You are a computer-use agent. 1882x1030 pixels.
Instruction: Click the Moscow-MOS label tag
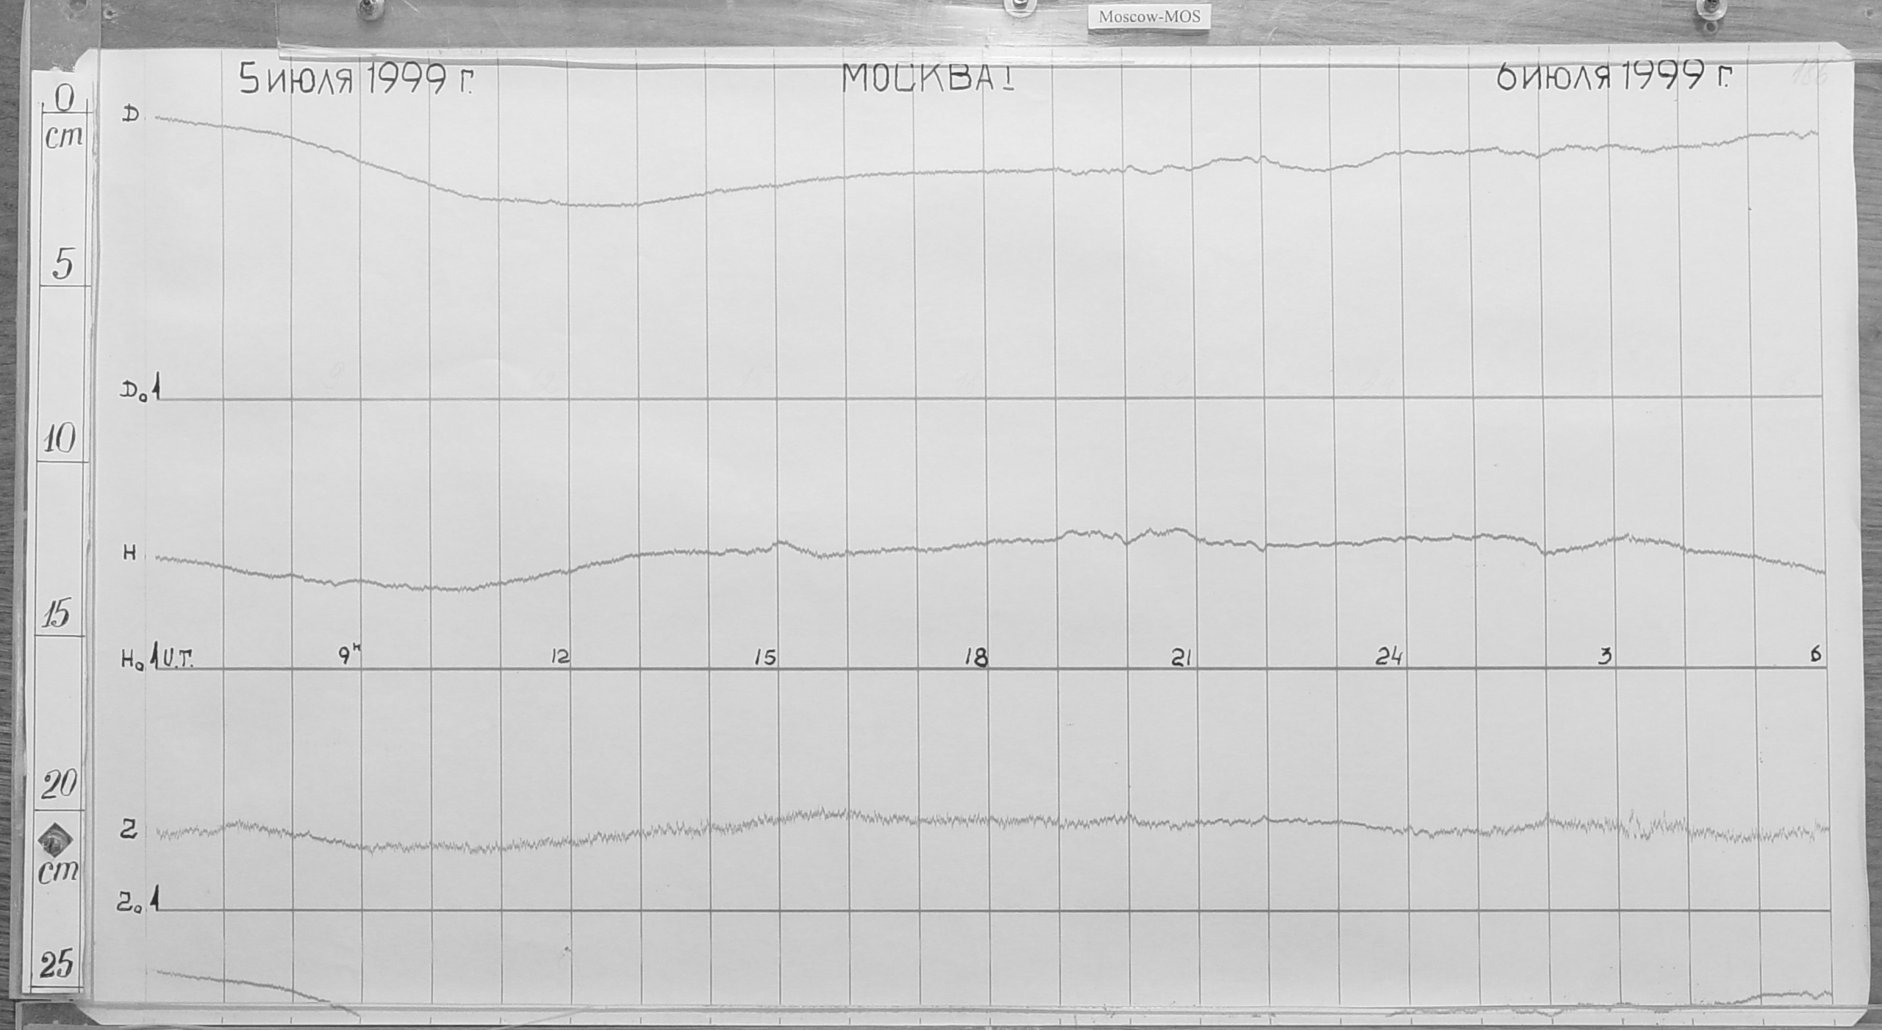point(1149,18)
